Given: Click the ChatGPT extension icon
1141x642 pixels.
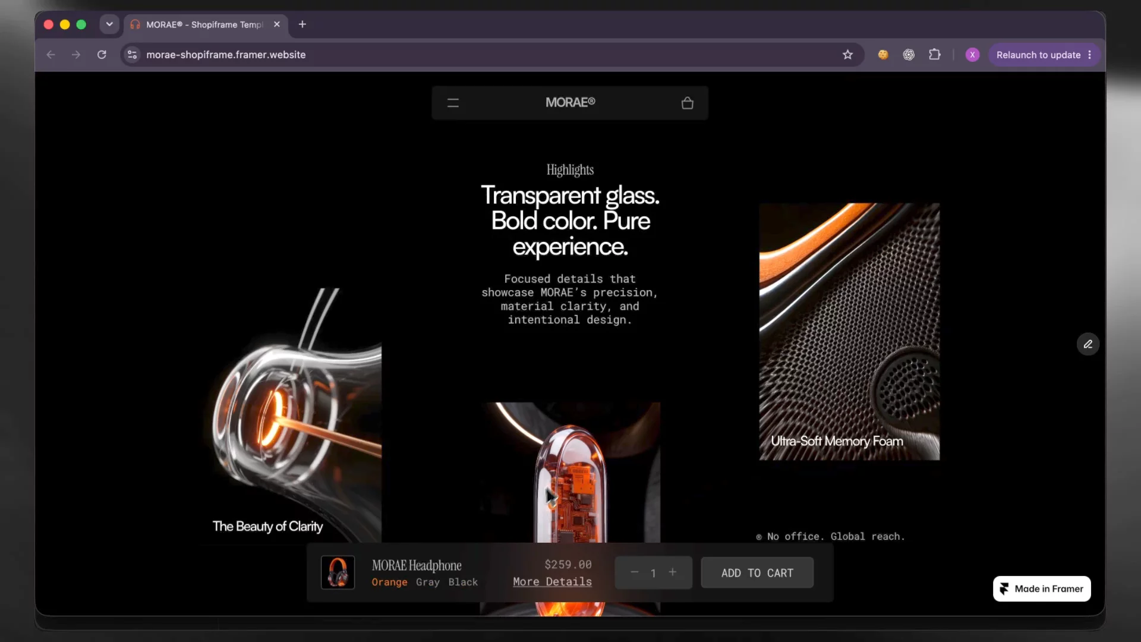Looking at the screenshot, I should [909, 55].
